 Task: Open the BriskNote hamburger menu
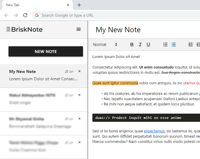(78, 29)
